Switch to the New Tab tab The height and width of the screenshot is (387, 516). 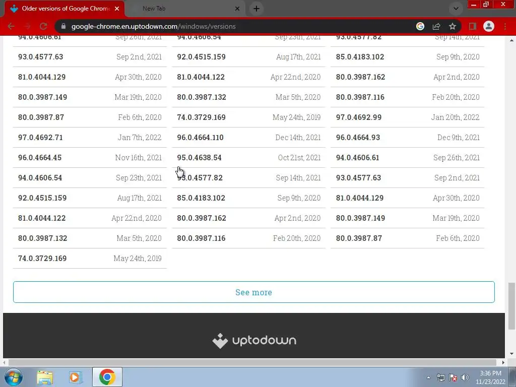pyautogui.click(x=184, y=9)
